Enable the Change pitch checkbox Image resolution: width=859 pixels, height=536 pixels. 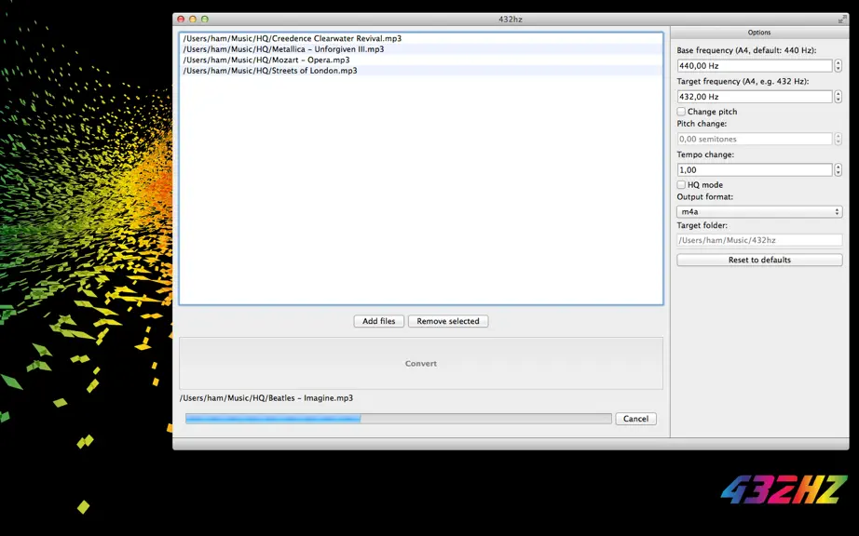pyautogui.click(x=681, y=112)
